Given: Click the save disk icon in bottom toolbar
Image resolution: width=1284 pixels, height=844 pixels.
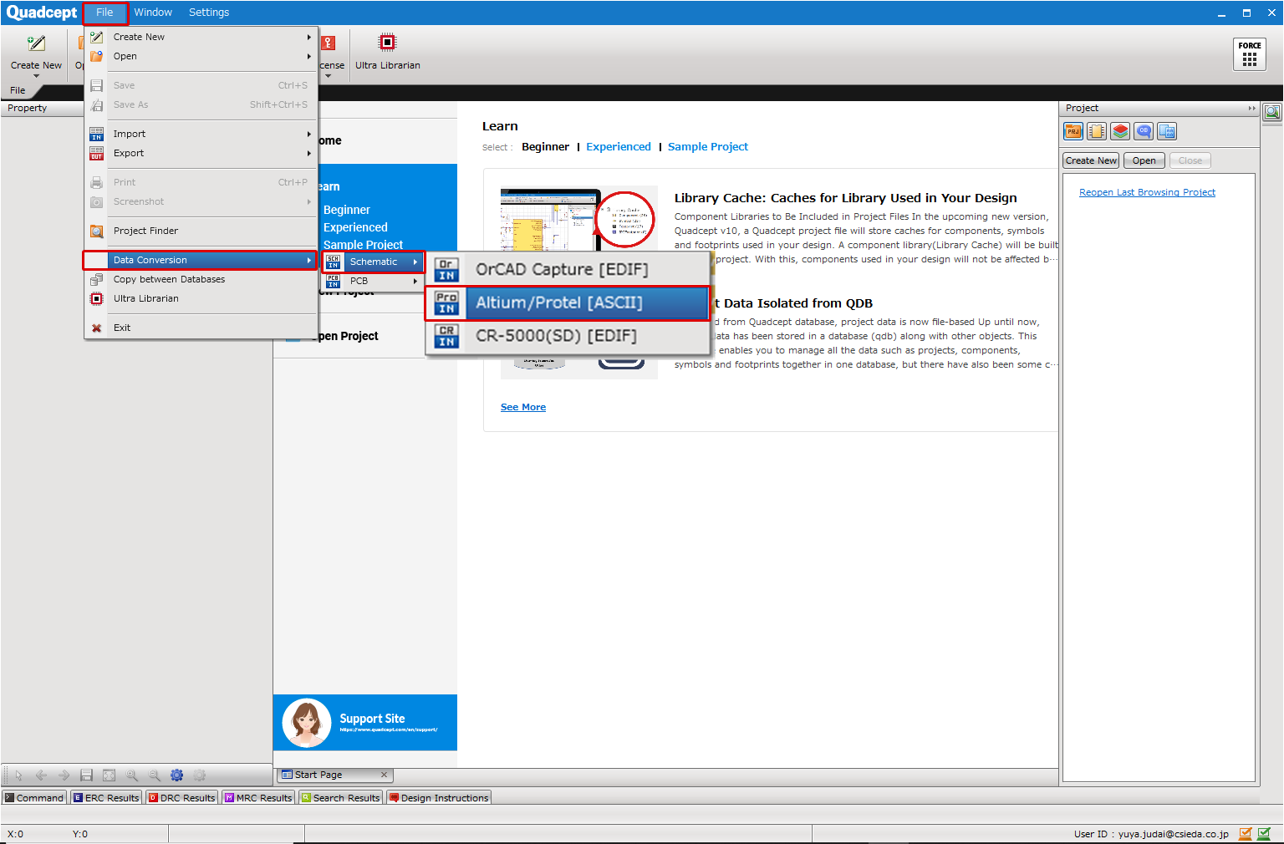Looking at the screenshot, I should (x=86, y=775).
